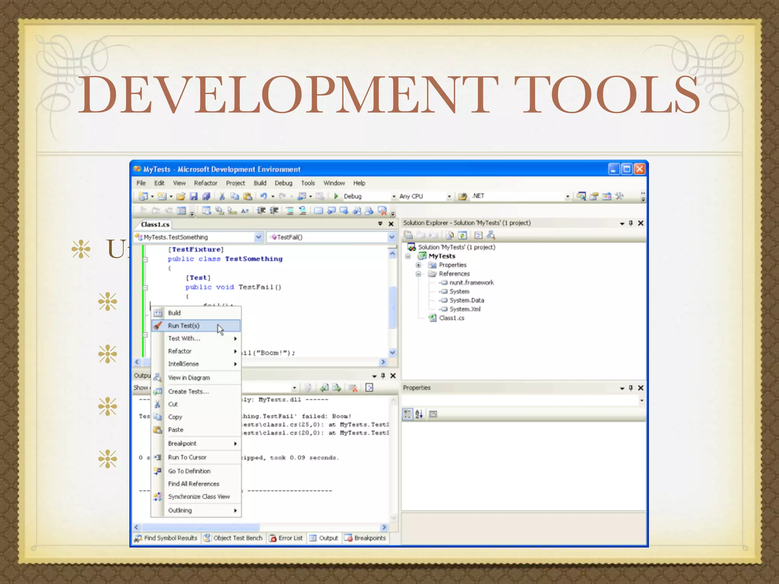Click the code editor scroll right arrow
The height and width of the screenshot is (584, 779).
point(383,362)
